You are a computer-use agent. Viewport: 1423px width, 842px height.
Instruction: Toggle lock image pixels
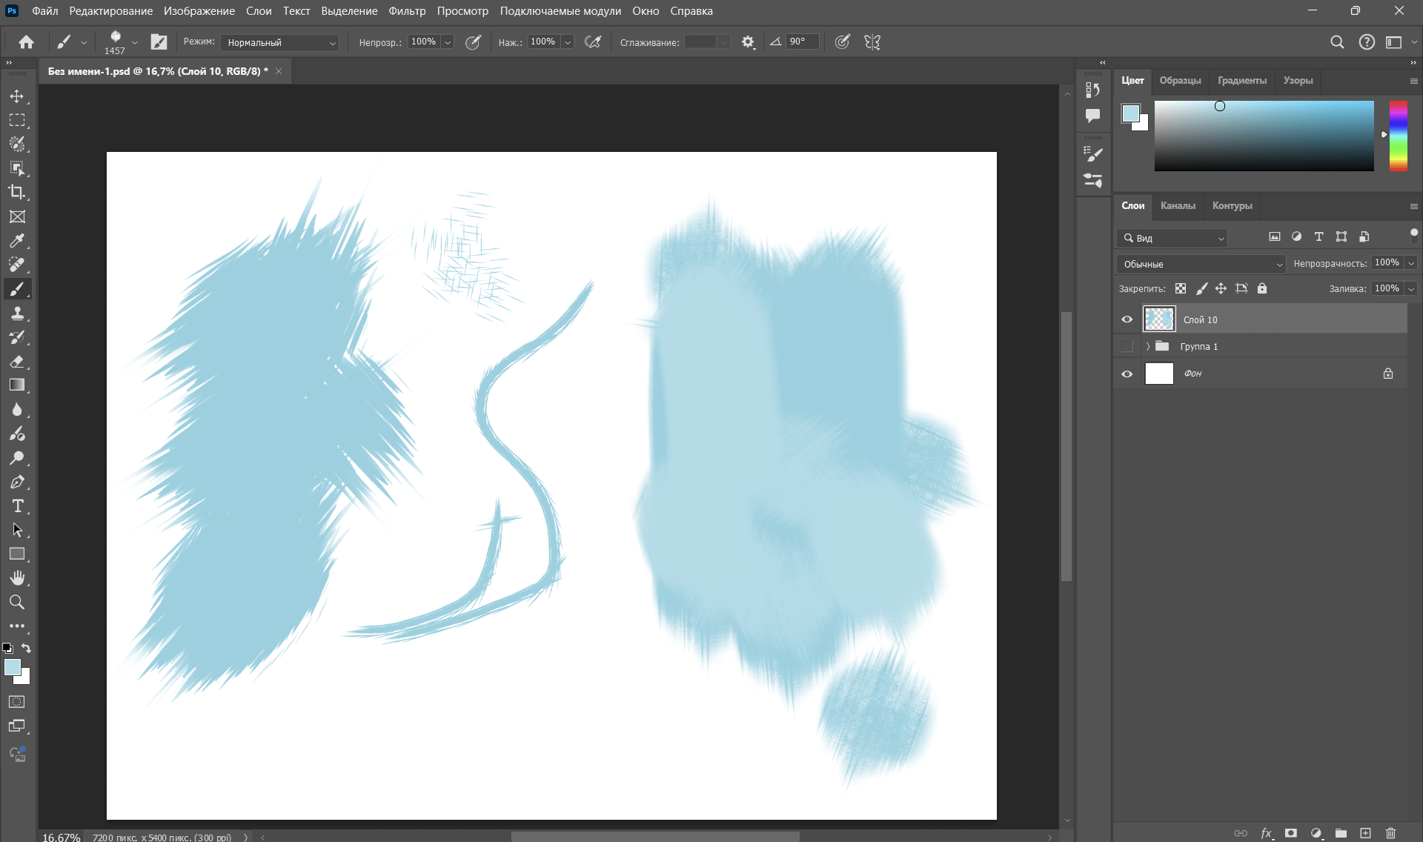pyautogui.click(x=1201, y=288)
